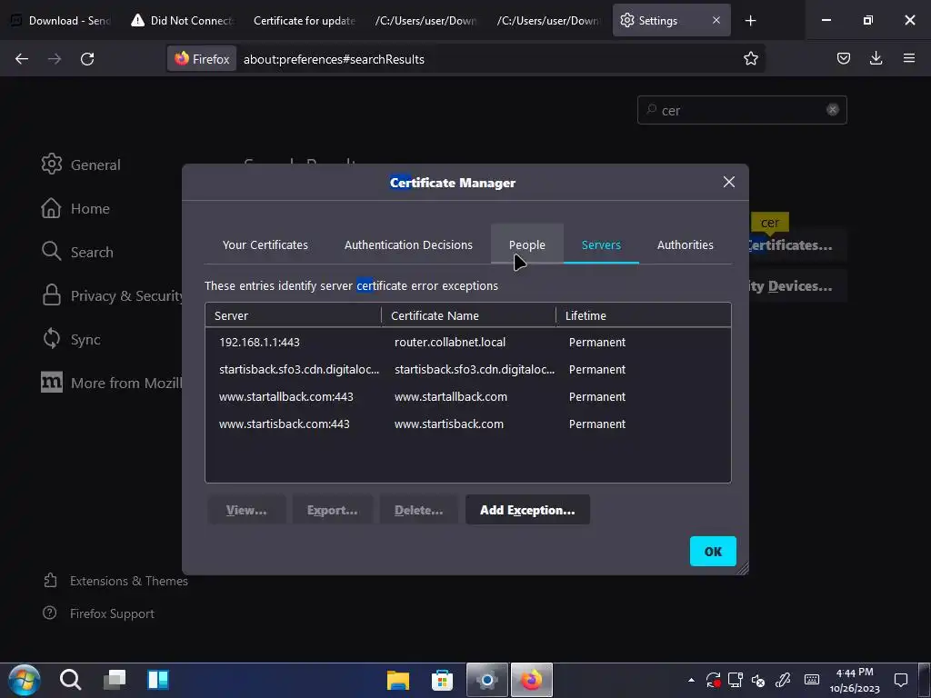Open the Downloads toolbar icon
This screenshot has width=931, height=698.
[x=876, y=58]
